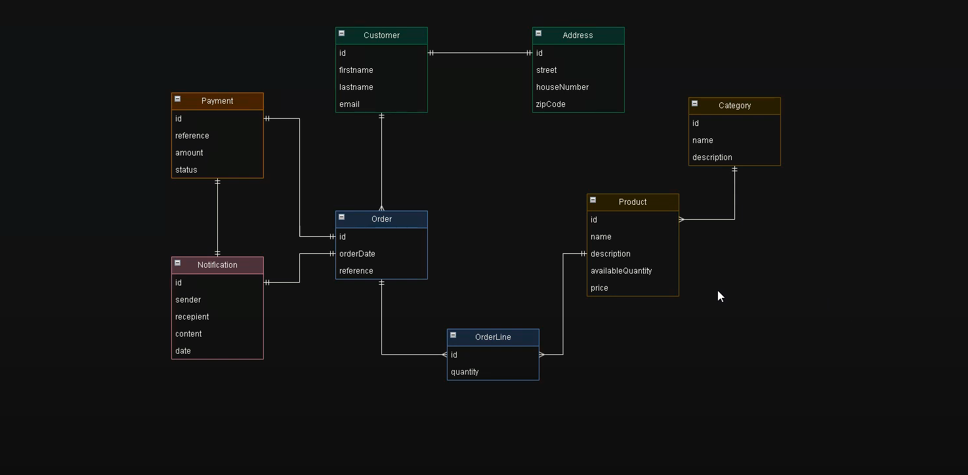Viewport: 968px width, 475px height.
Task: Select the description row in Category
Action: (x=712, y=157)
